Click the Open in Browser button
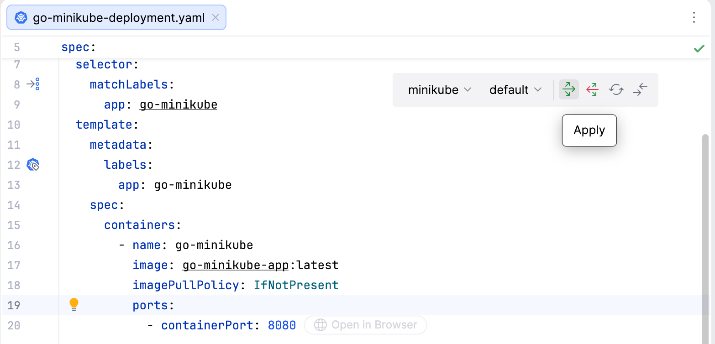Viewport: 715px width, 344px height. click(x=365, y=325)
